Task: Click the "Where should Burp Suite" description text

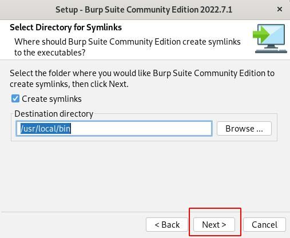Action: [128, 47]
